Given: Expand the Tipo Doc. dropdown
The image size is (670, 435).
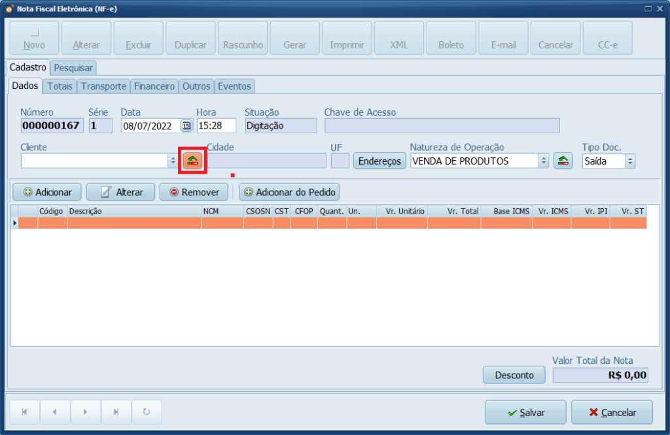Looking at the screenshot, I should click(x=629, y=161).
